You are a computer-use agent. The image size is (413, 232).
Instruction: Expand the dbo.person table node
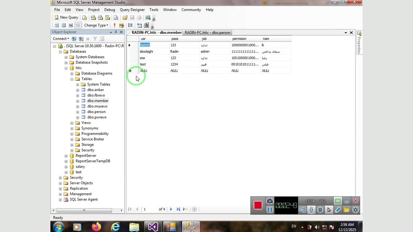78,112
